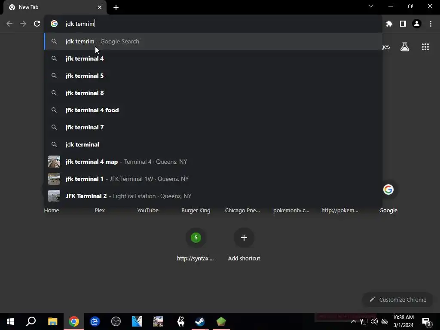Close the New Tab tab

(99, 7)
